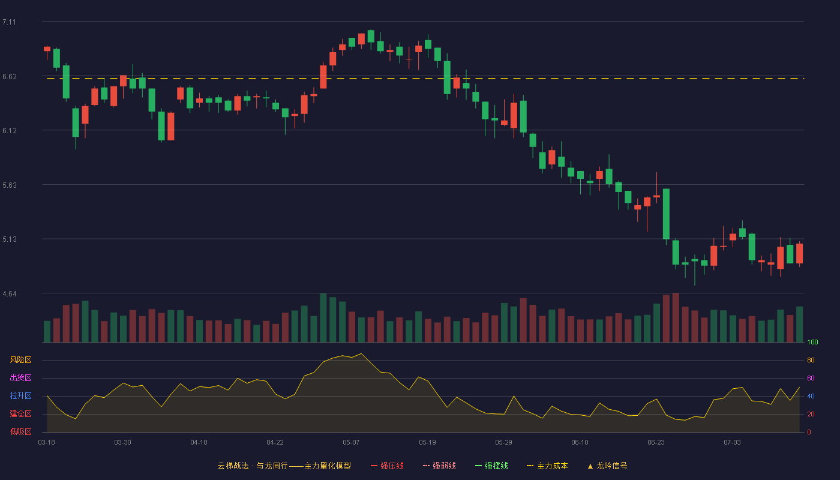The width and height of the screenshot is (840, 480).
Task: Click the 06-23 date label on the axis
Action: click(x=656, y=442)
